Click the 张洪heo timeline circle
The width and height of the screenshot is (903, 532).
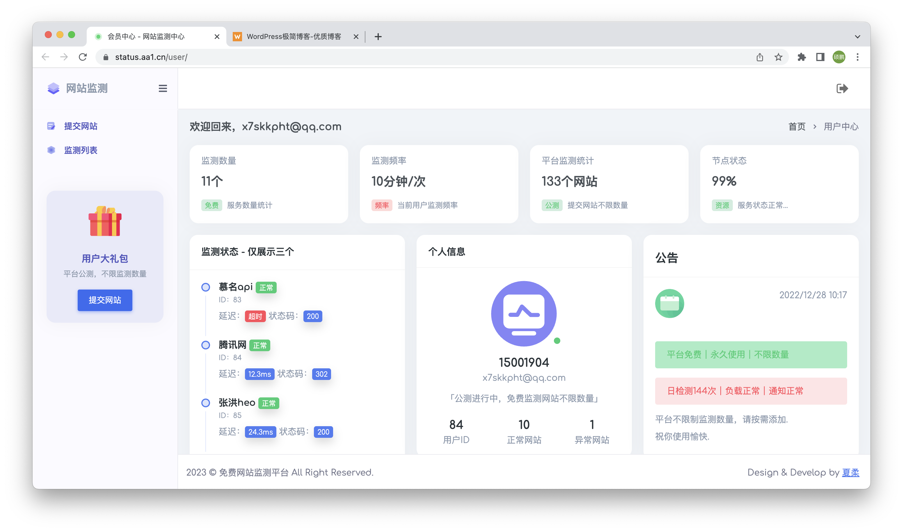click(205, 403)
